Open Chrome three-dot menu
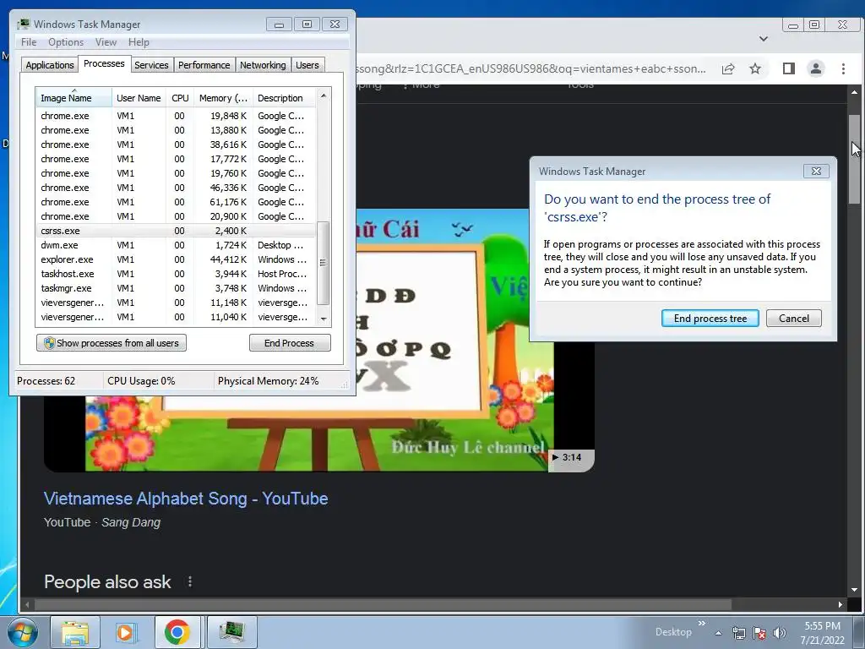865x649 pixels. coord(843,68)
